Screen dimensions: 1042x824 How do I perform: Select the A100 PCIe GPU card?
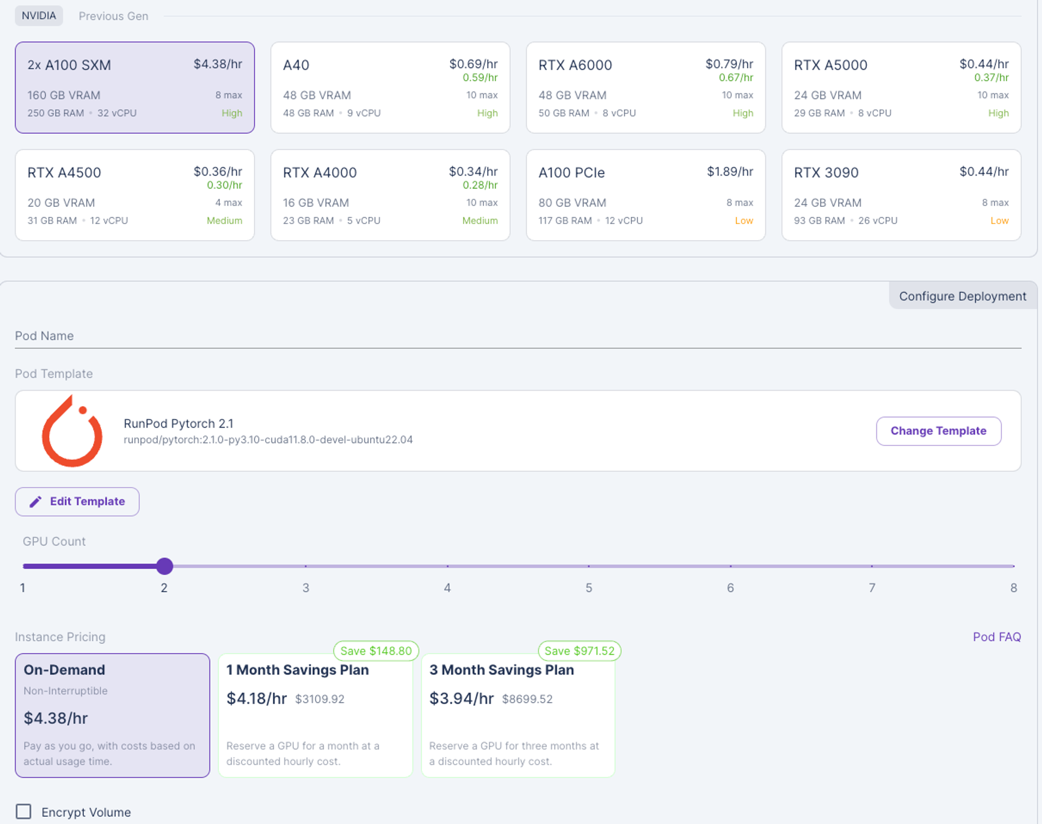[x=645, y=195]
